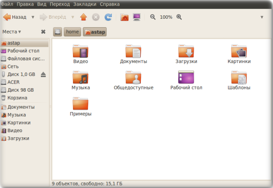Open the Правка menu
273x188 pixels.
[25, 4]
